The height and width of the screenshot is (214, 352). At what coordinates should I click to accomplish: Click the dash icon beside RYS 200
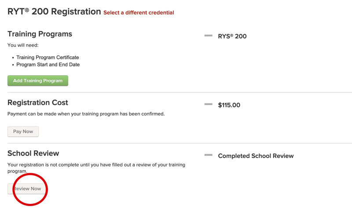209,36
